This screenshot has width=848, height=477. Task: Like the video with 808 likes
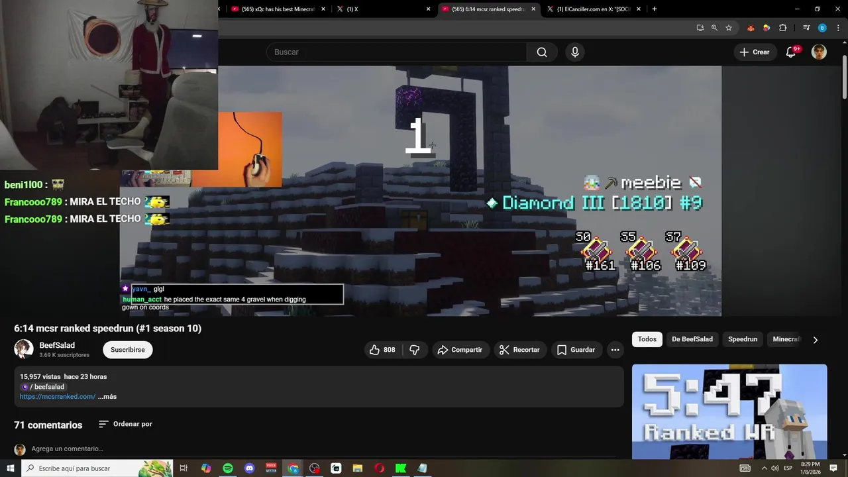[x=383, y=350]
